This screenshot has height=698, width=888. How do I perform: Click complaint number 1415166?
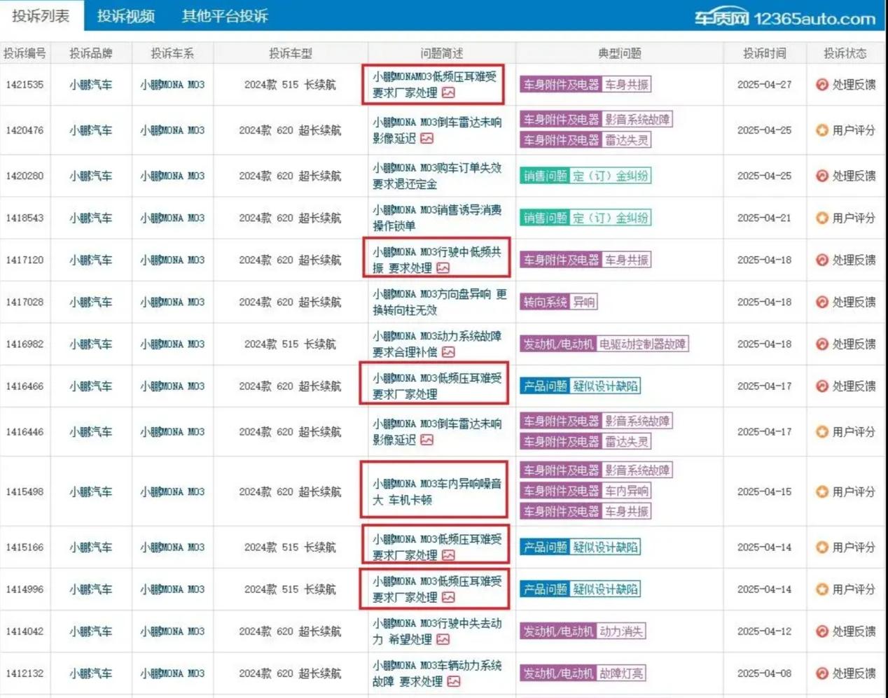25,547
